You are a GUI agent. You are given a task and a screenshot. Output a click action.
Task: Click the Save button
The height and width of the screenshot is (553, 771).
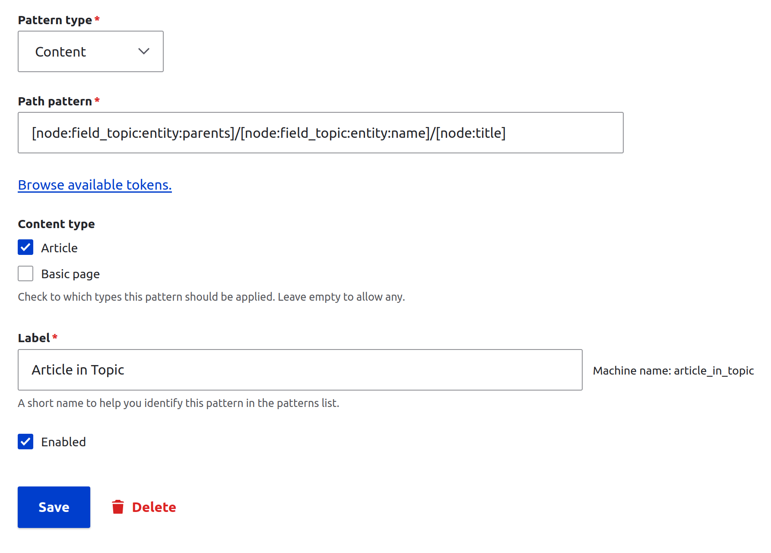54,507
